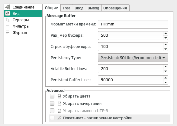The width and height of the screenshot is (177, 126).
Task: Click the Показывать расширенные настройки label
Action: pos(98,118)
